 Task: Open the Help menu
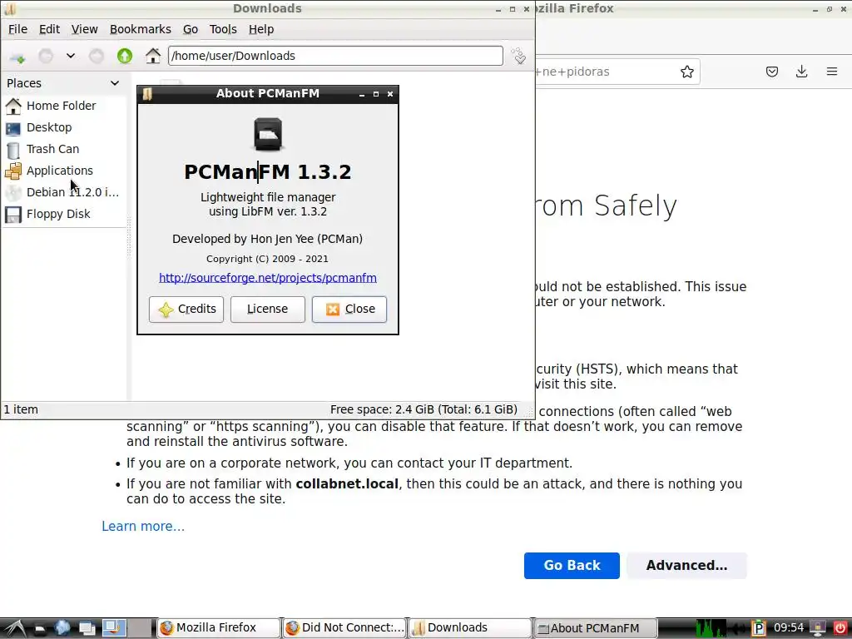tap(261, 29)
